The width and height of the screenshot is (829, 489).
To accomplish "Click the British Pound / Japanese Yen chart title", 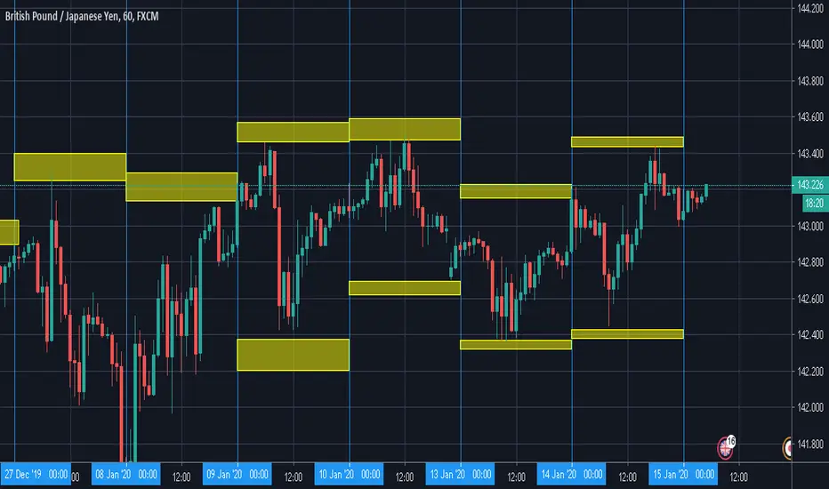I will 82,16.
